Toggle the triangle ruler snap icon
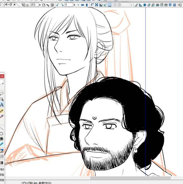183x184 pixels. coord(140,5)
